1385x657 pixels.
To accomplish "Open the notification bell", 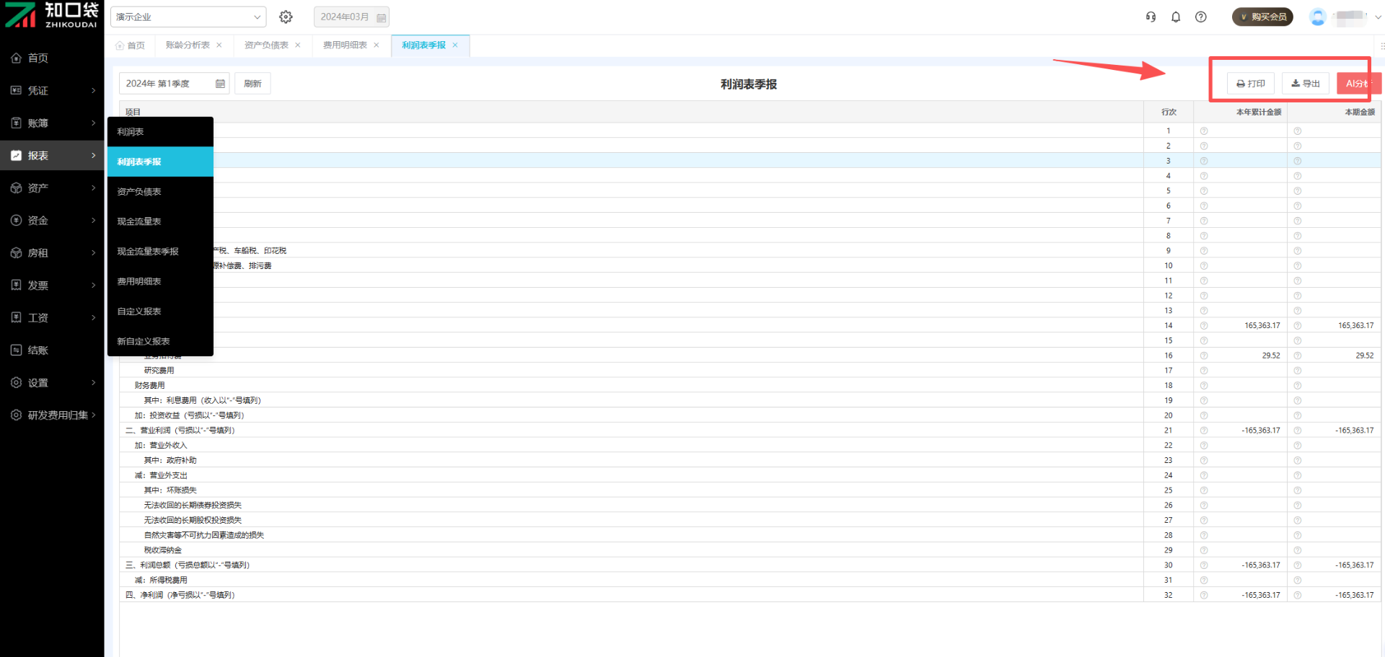I will click(1176, 17).
